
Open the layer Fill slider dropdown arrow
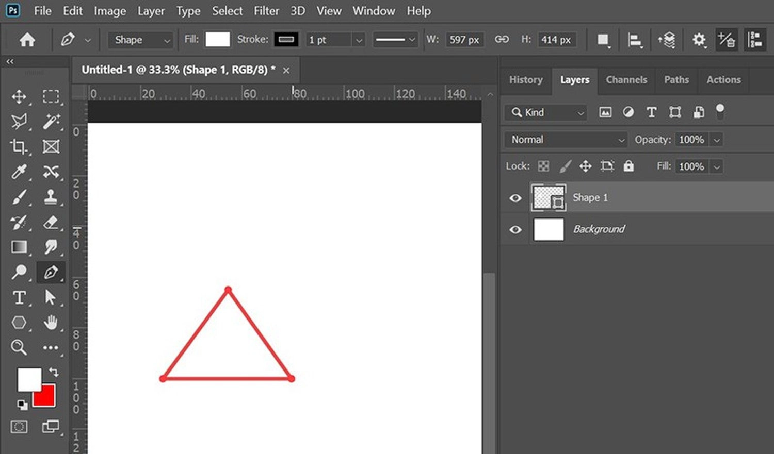tap(716, 166)
